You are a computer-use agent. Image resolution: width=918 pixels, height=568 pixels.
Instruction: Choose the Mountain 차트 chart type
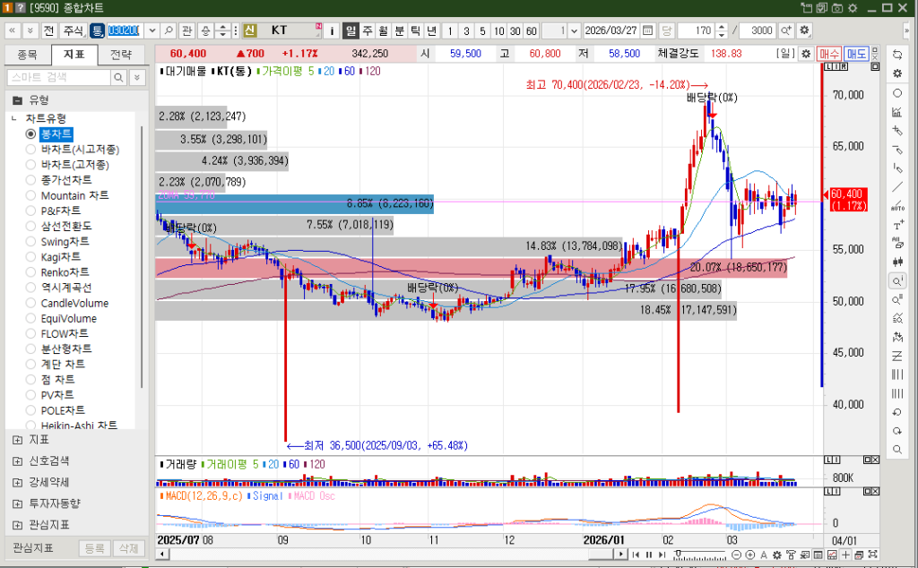click(x=31, y=195)
